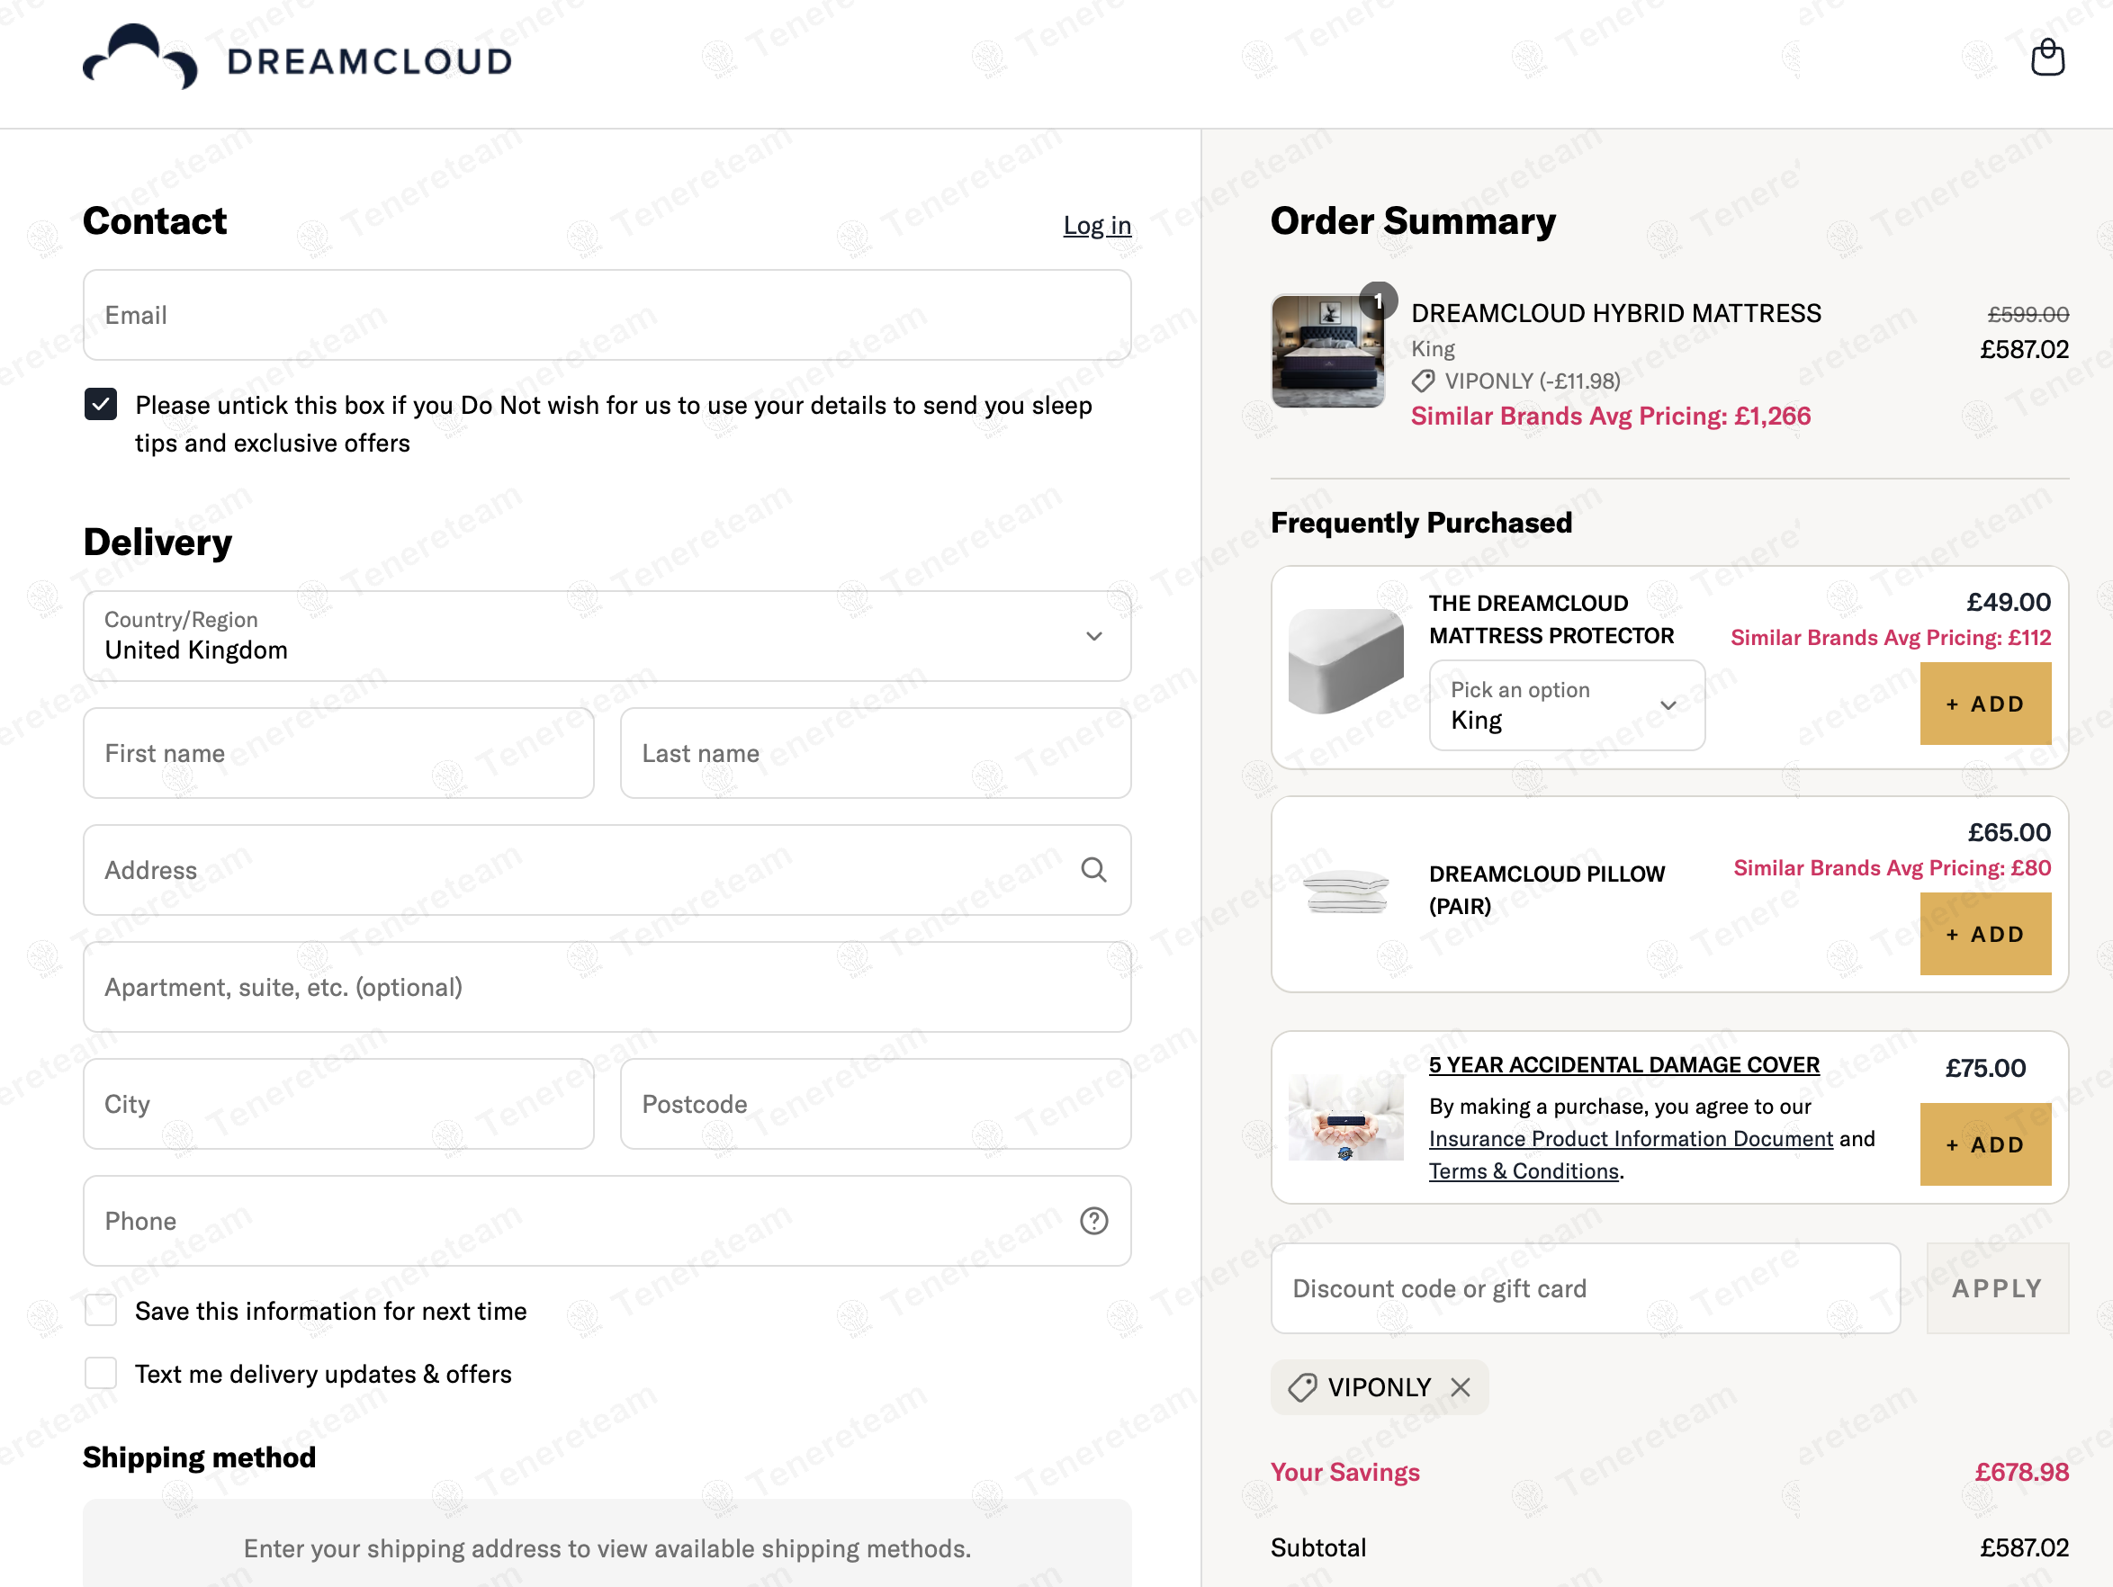The width and height of the screenshot is (2113, 1587).
Task: Open the phone field help icon
Action: [x=1093, y=1220]
